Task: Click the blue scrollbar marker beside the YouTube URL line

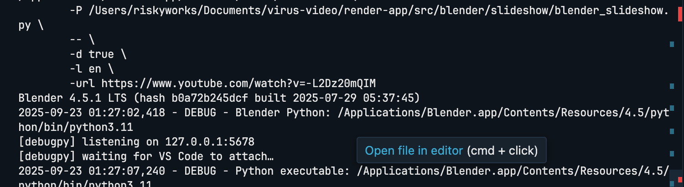Action: coord(672,86)
